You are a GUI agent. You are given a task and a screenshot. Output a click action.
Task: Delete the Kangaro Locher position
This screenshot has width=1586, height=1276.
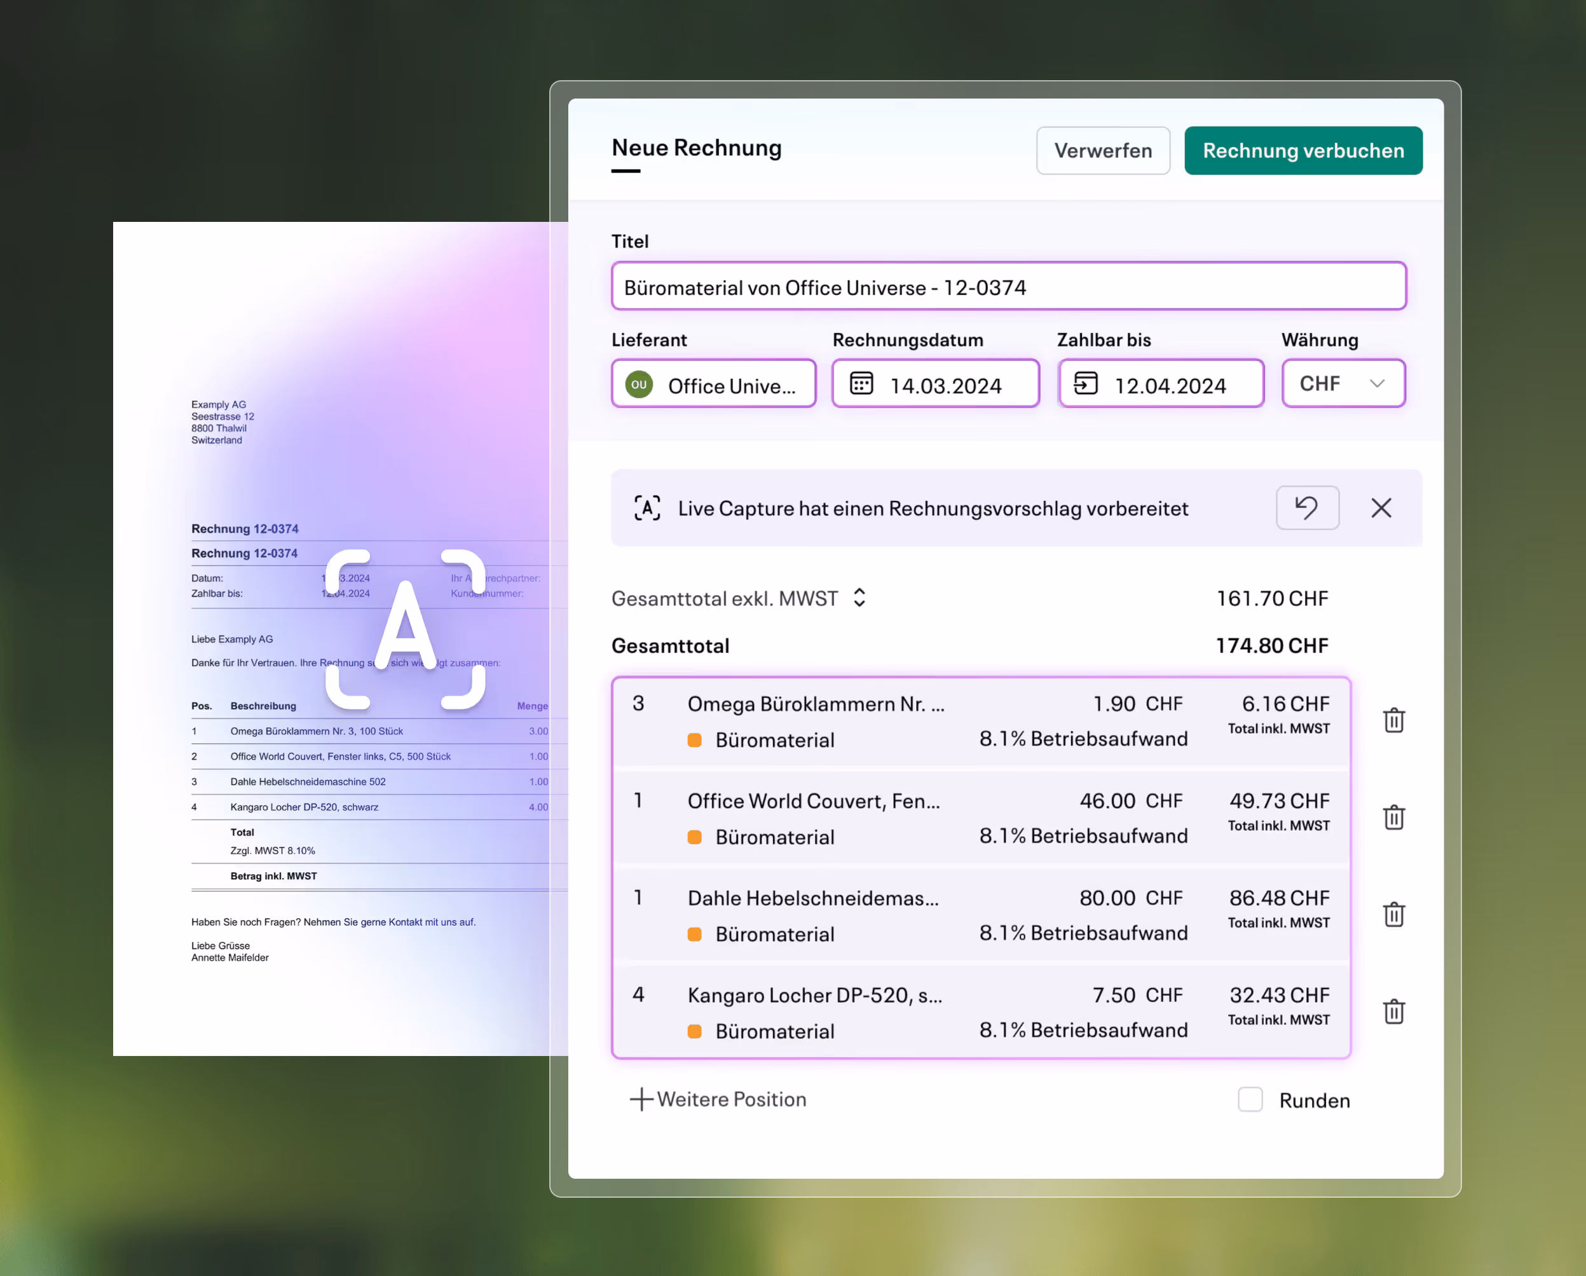point(1394,1012)
